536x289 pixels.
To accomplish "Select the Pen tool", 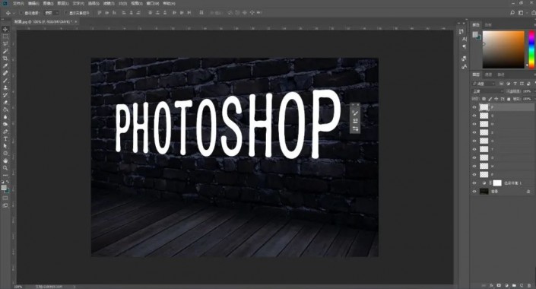I will click(x=5, y=132).
